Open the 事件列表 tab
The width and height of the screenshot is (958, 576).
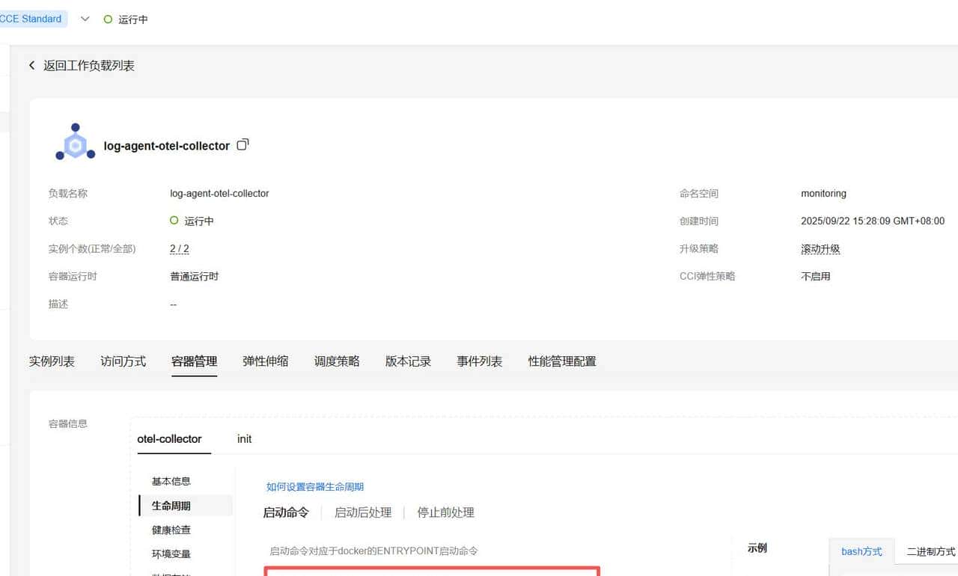point(478,361)
